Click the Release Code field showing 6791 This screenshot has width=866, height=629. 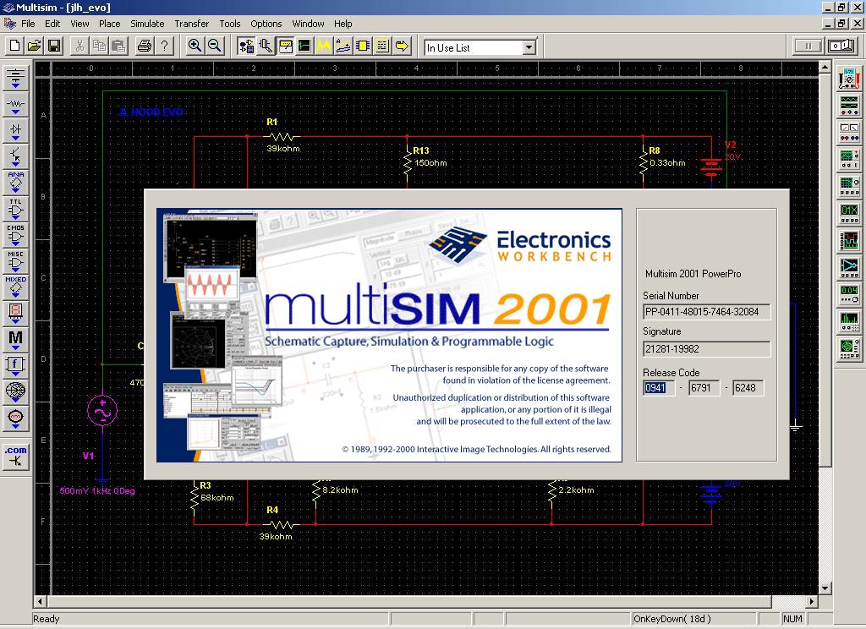[704, 388]
